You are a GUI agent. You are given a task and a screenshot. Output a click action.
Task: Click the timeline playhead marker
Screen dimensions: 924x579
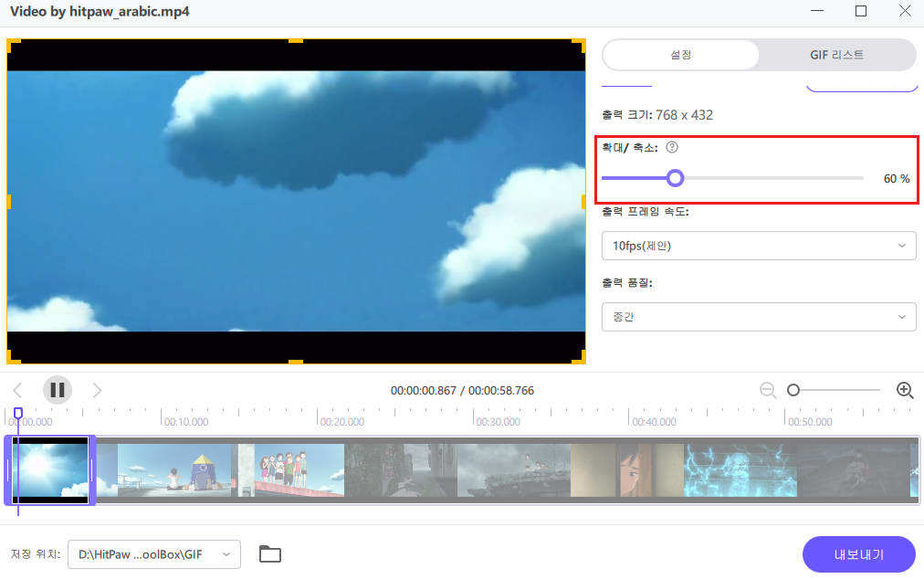click(18, 414)
